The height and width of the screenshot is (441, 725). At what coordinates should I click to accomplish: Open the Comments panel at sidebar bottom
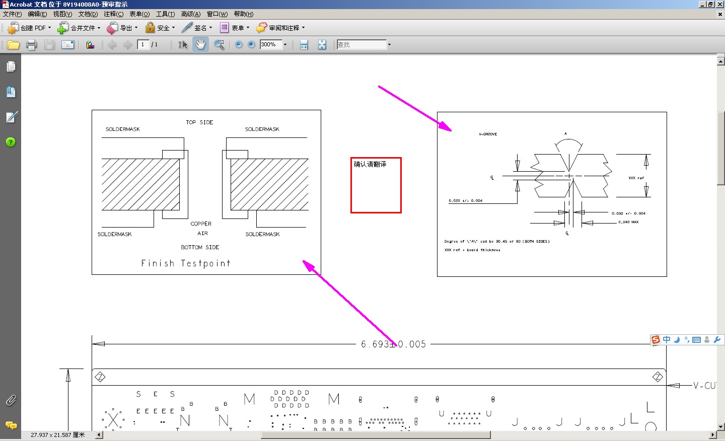[11, 425]
